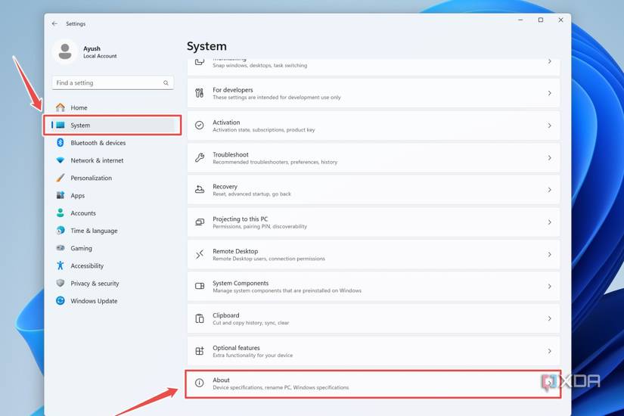Click the Projecting to this PC icon
The height and width of the screenshot is (416, 624).
[200, 222]
